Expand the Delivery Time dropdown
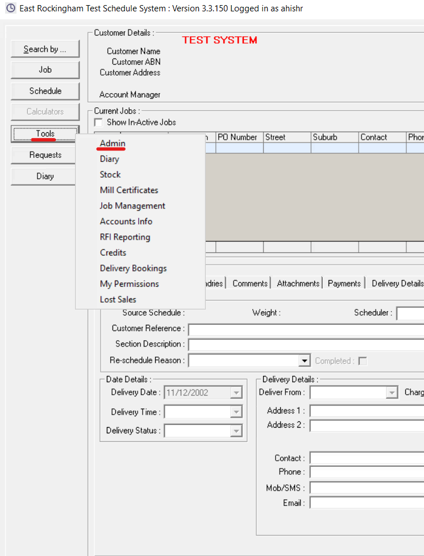Screen dimensions: 424x556 tap(236, 412)
